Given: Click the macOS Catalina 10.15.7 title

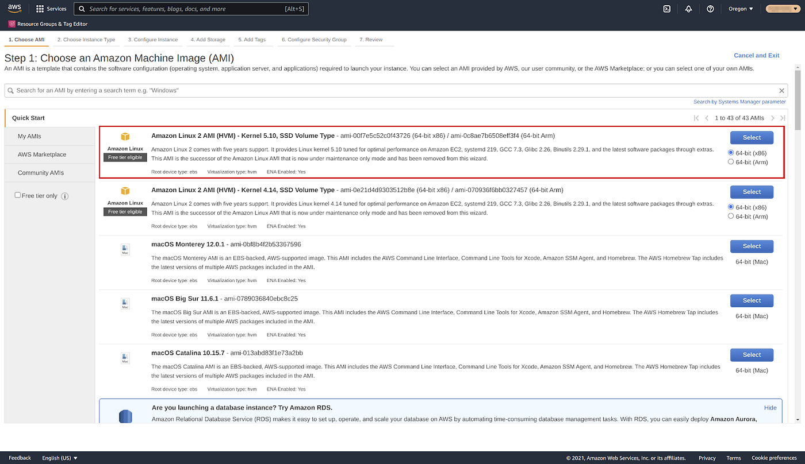Looking at the screenshot, I should 187,353.
